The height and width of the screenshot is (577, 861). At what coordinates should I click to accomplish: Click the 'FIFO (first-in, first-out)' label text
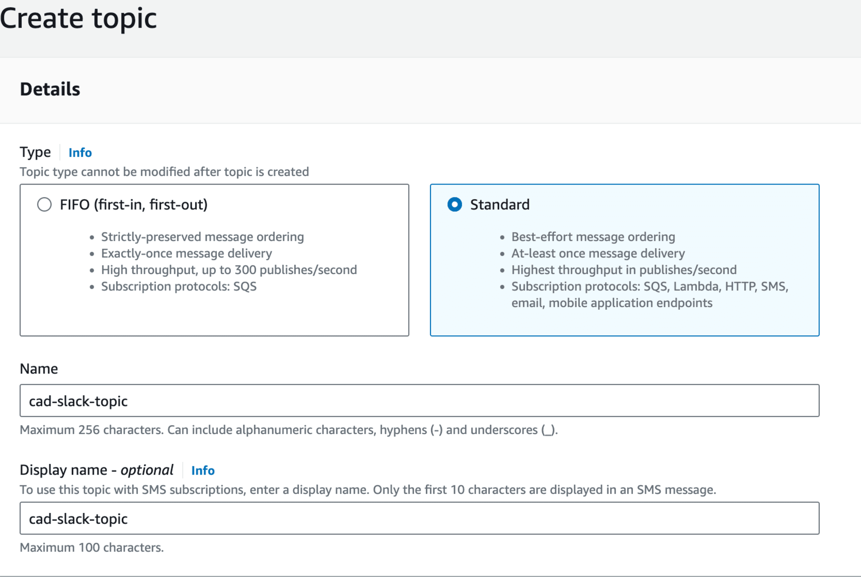(x=133, y=204)
